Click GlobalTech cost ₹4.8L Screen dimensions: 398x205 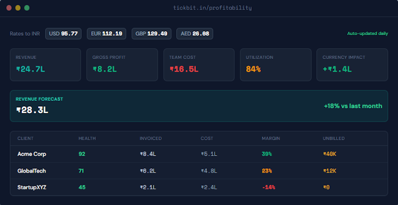tap(209, 171)
